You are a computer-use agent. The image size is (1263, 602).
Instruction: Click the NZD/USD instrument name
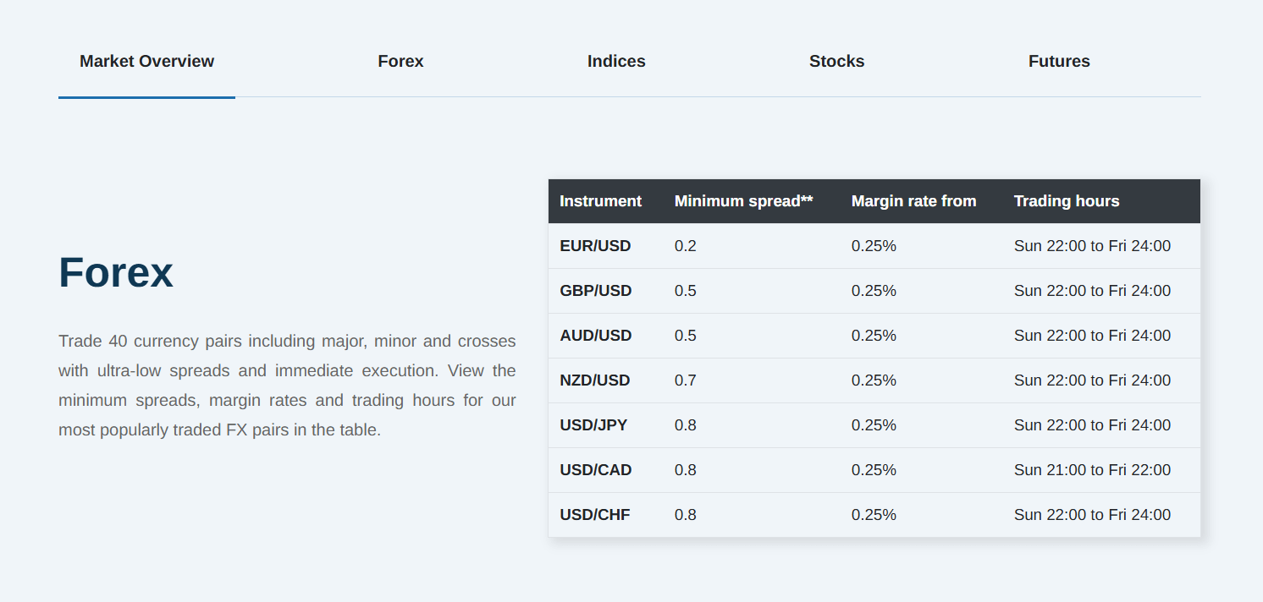pyautogui.click(x=595, y=380)
